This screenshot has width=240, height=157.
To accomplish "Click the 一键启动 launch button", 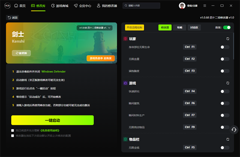I will tap(52, 120).
